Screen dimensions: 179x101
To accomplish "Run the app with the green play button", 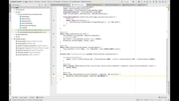I will point(133,2).
